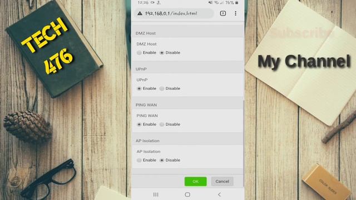Viewport: 356px width, 200px height.
Task: Select Enable for DMZ Host
Action: 139,53
